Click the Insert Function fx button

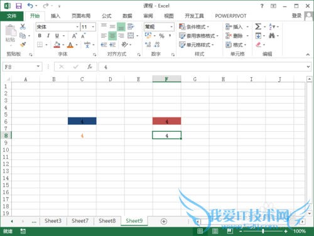click(x=90, y=67)
